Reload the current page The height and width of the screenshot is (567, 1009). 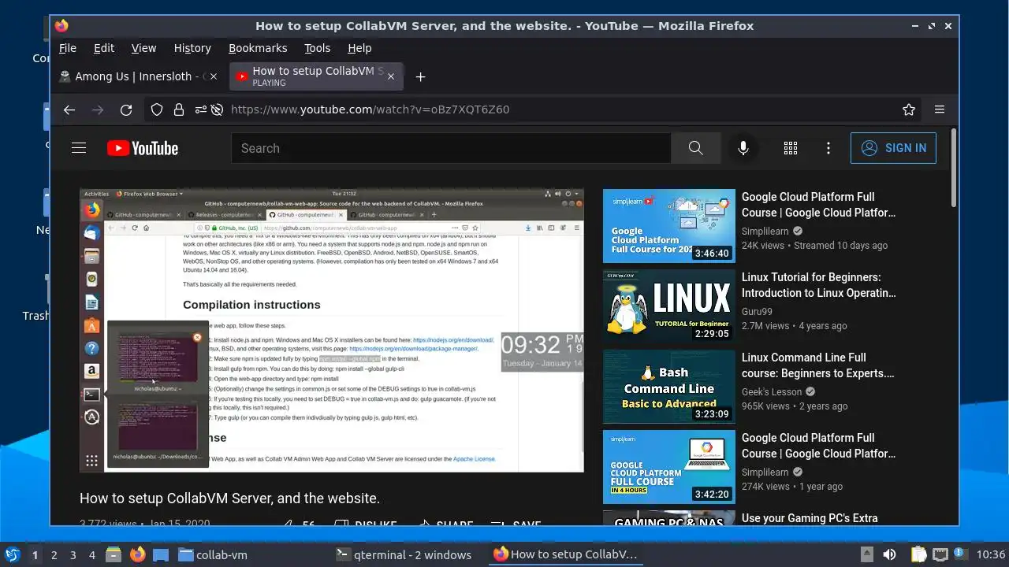tap(126, 109)
